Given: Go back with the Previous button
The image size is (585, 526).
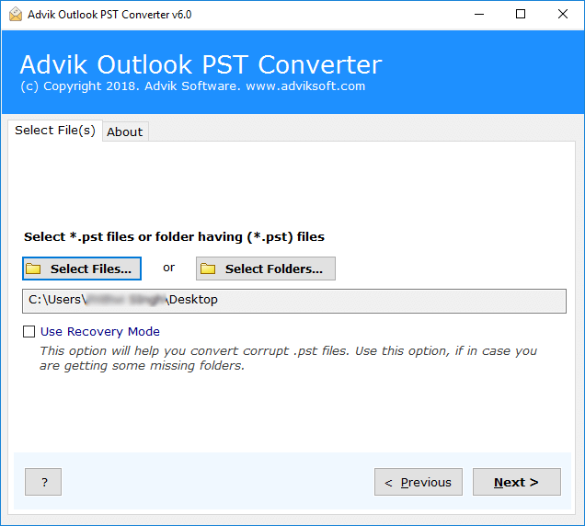Looking at the screenshot, I should pos(419,482).
